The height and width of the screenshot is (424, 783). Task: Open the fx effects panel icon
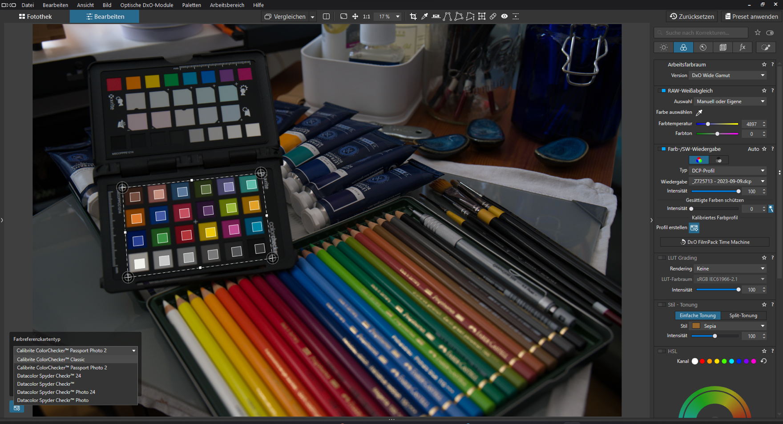pyautogui.click(x=743, y=48)
